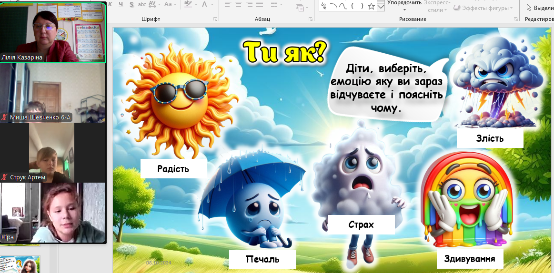Open the font color dropdown arrow
554x273 pixels.
point(213,5)
